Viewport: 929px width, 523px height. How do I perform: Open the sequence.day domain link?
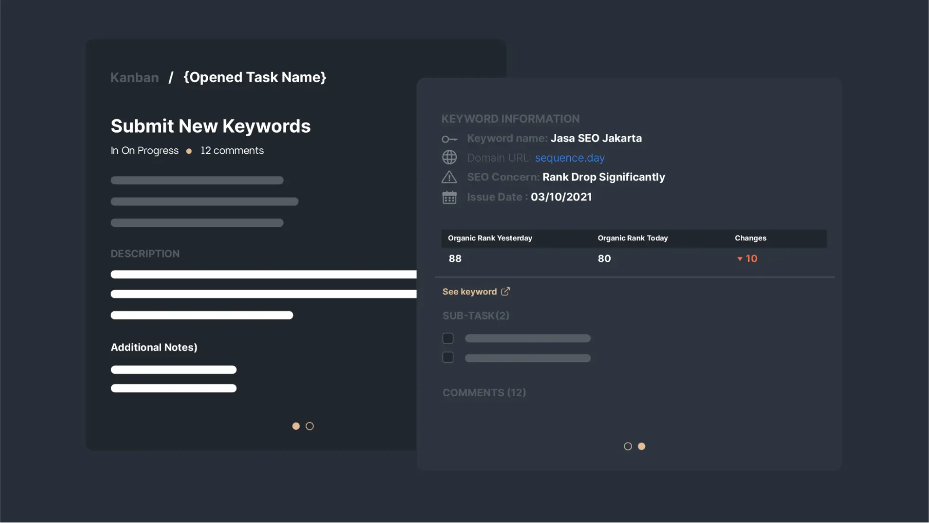570,158
